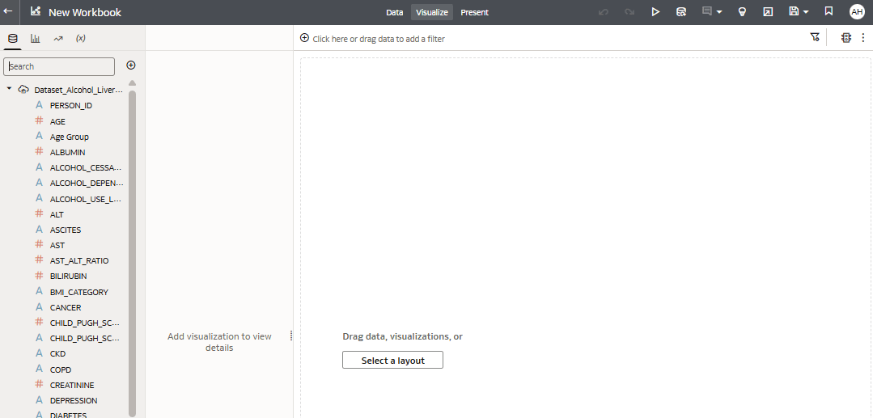
Task: Select the BILIRUBIN column
Action: [x=68, y=276]
